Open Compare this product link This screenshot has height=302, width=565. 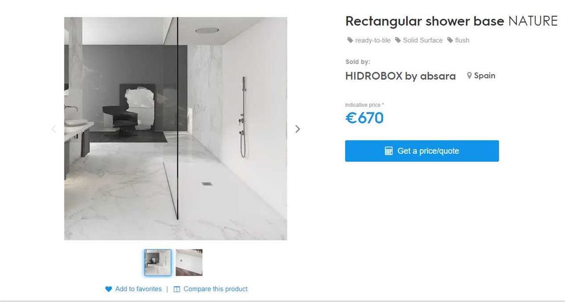[x=215, y=289]
